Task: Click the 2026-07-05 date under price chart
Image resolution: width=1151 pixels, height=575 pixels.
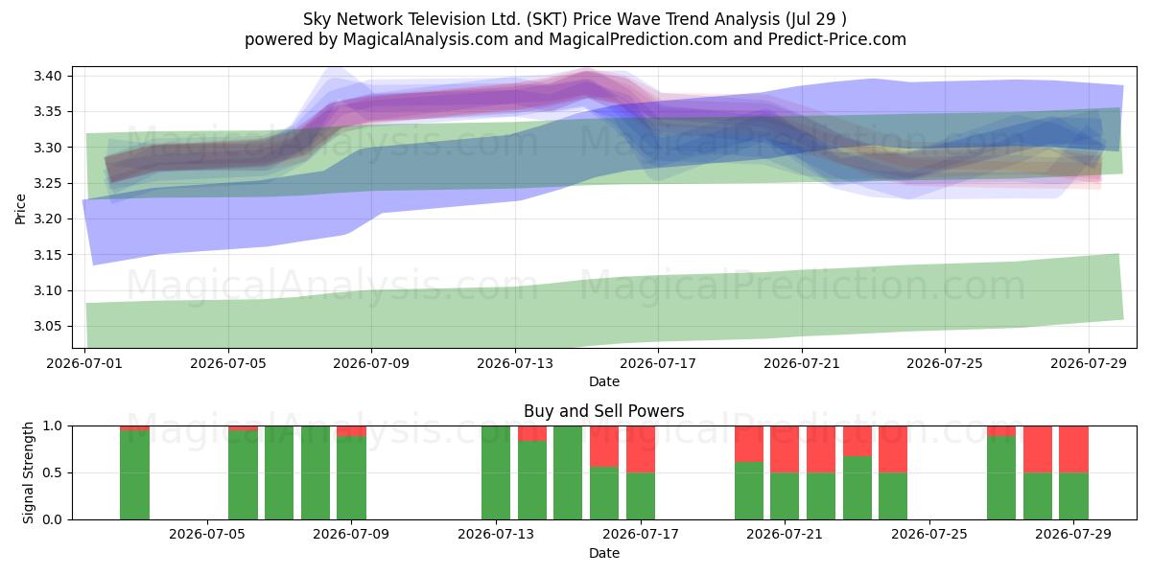Action: (228, 363)
